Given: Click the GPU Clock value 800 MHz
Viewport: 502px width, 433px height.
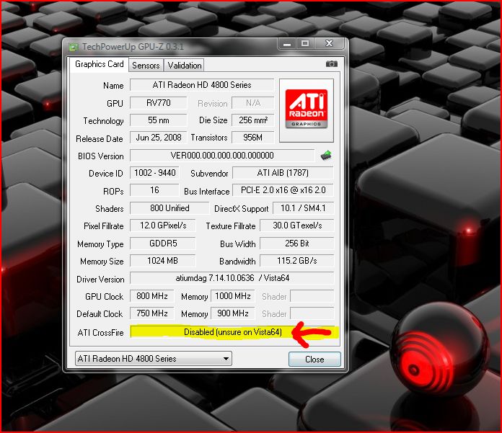Looking at the screenshot, I should tap(152, 296).
